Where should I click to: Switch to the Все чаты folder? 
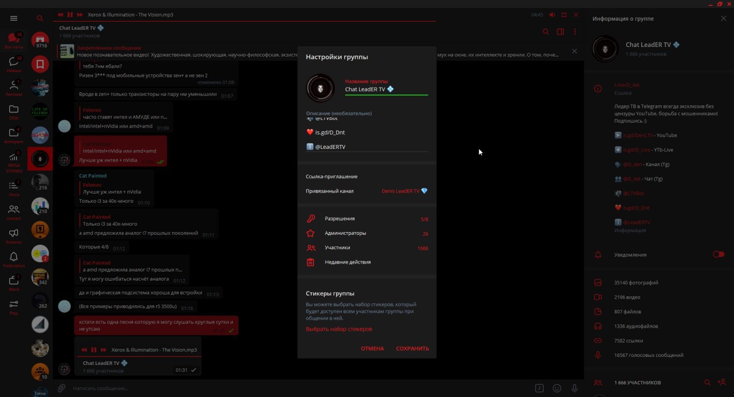pyautogui.click(x=14, y=41)
